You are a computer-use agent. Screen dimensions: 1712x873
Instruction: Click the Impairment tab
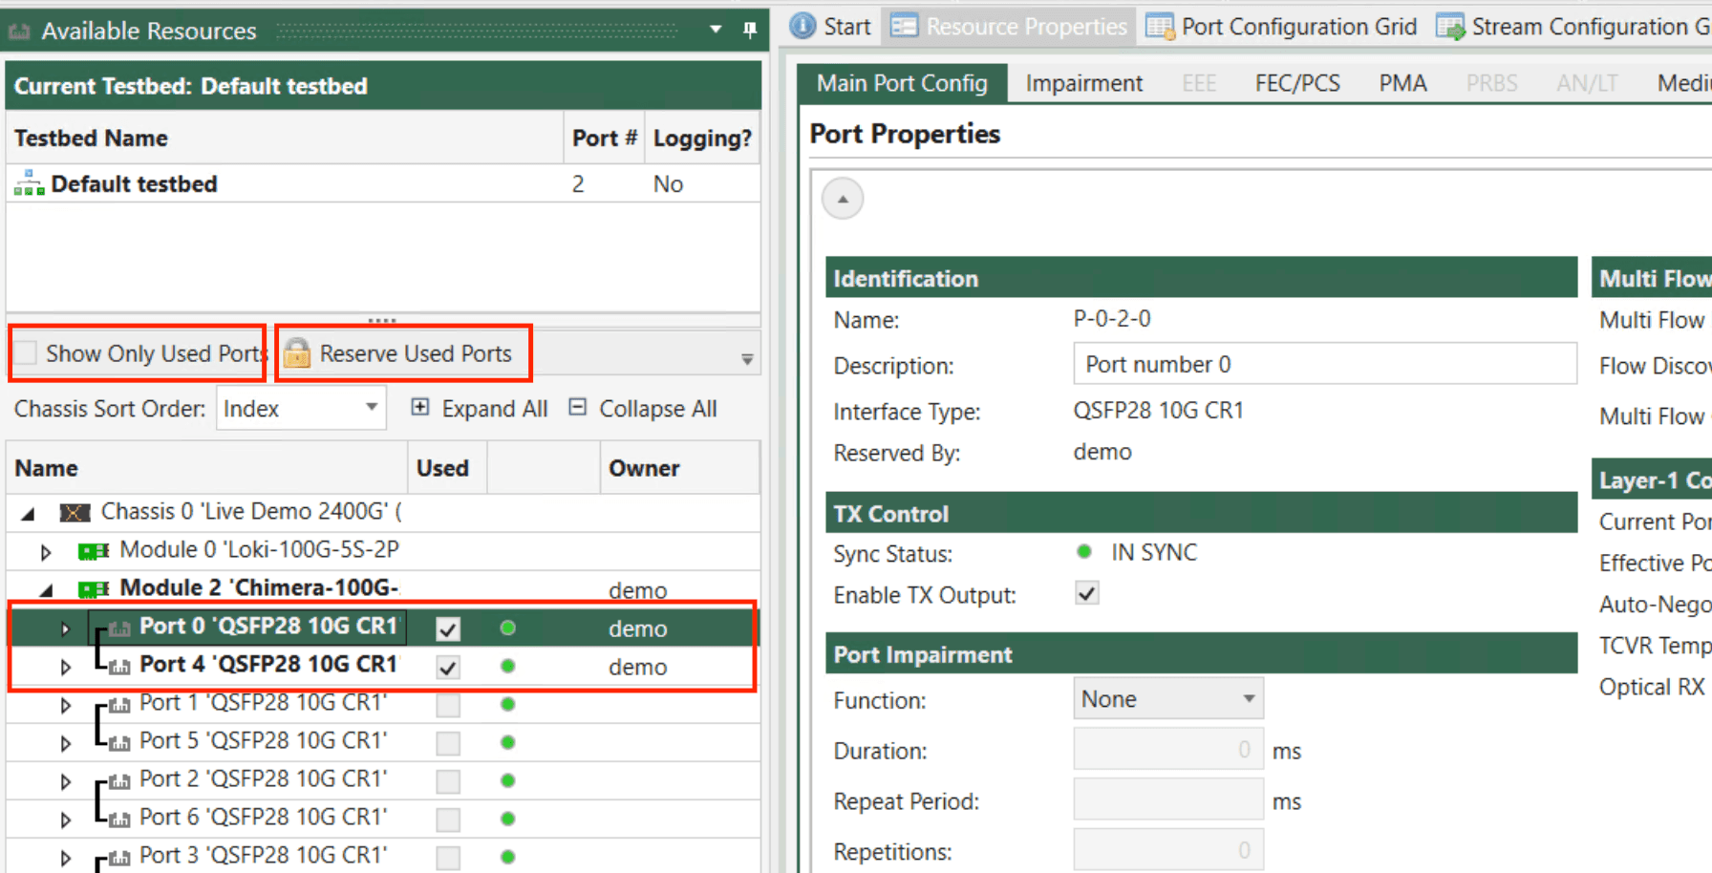1083,84
